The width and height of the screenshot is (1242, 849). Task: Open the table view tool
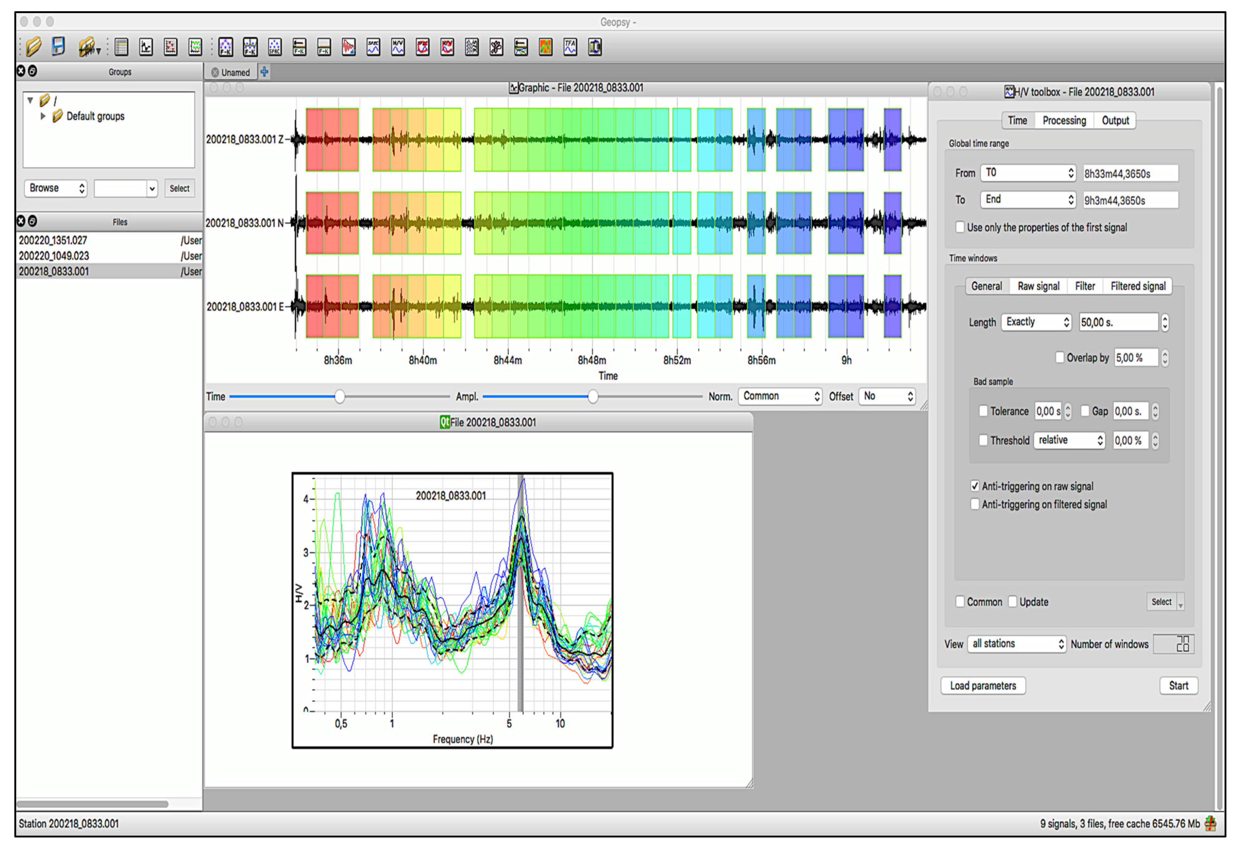point(121,47)
